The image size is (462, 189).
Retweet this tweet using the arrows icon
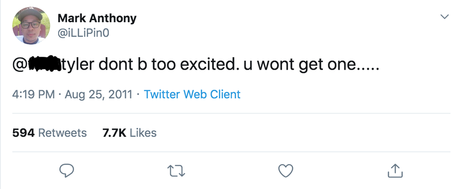(175, 171)
